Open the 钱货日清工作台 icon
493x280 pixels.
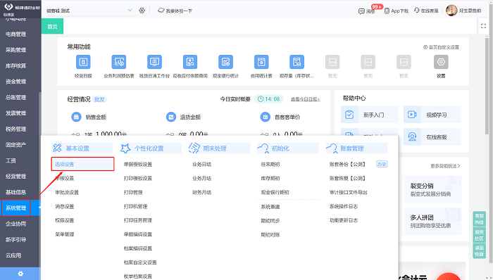pyautogui.click(x=154, y=62)
